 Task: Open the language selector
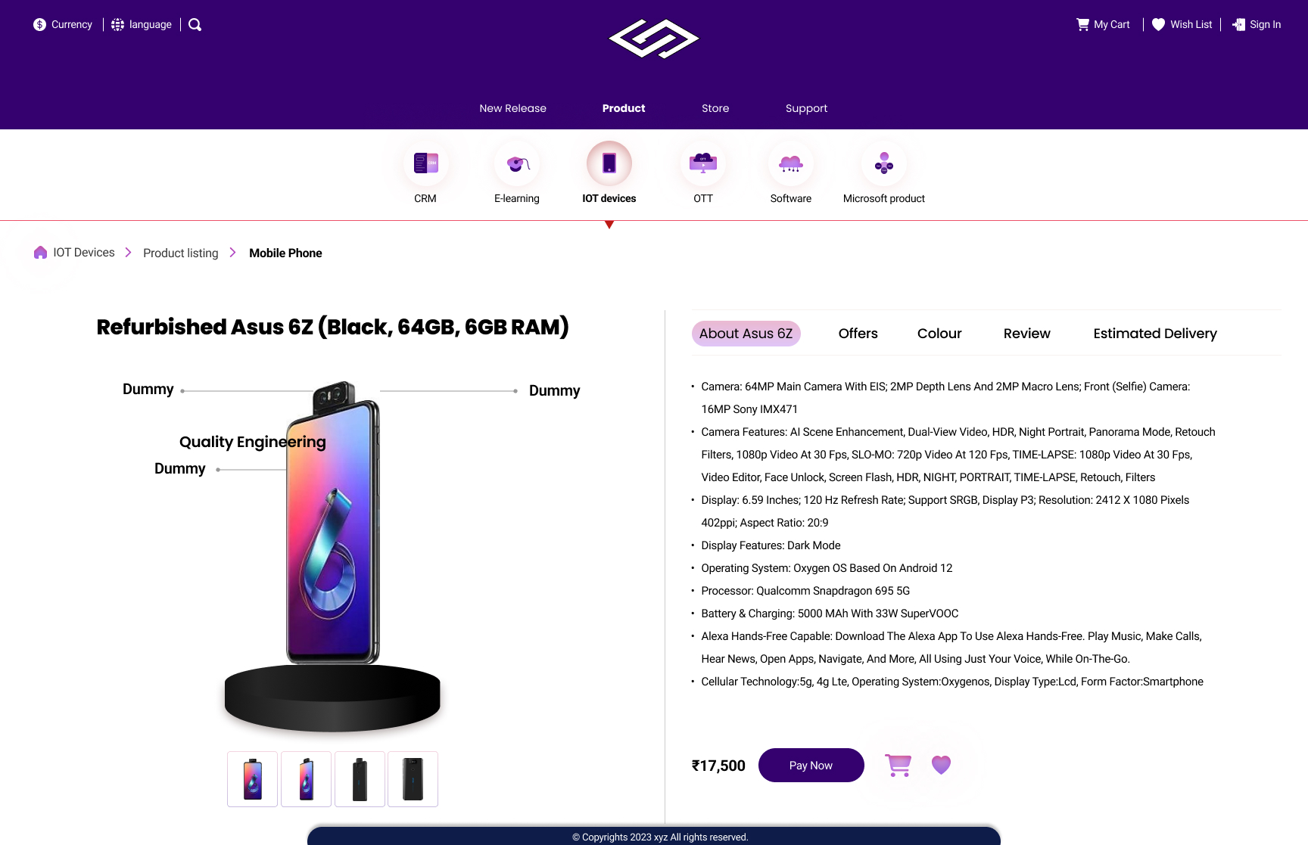[x=142, y=25]
